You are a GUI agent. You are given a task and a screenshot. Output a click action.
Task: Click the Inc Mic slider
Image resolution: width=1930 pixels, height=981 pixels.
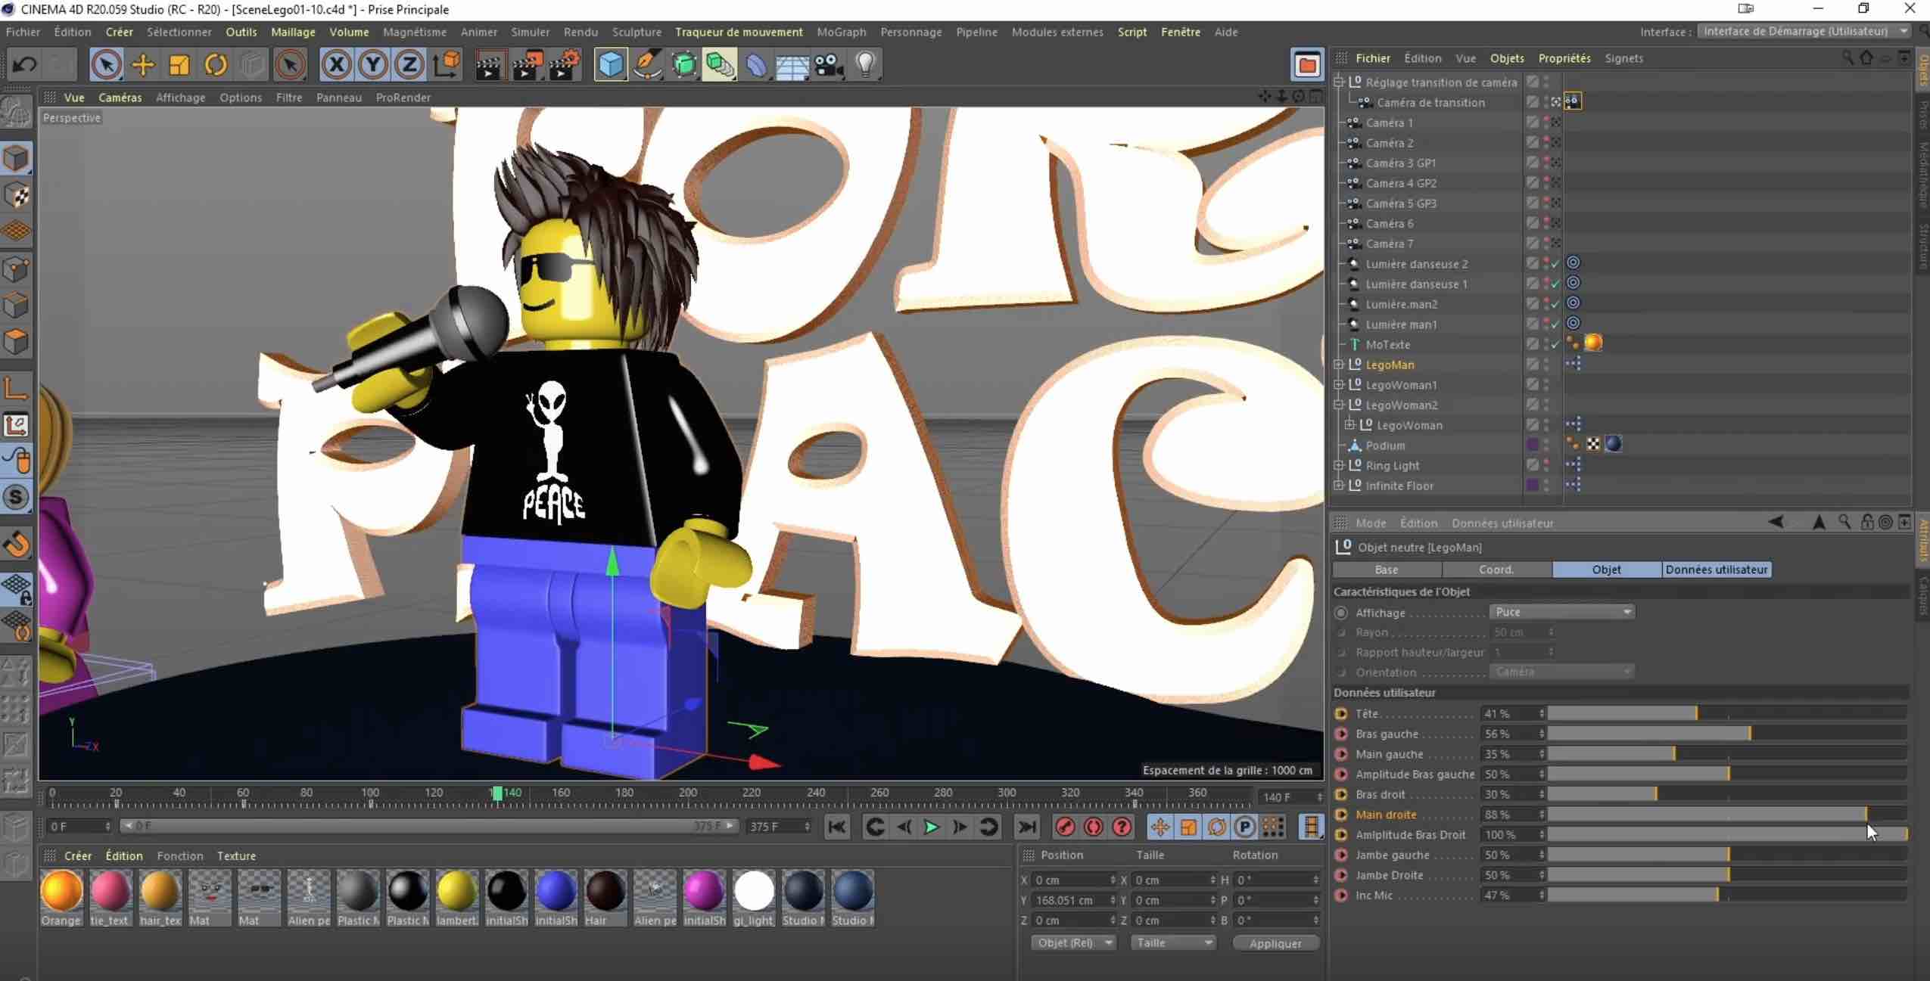tap(1726, 895)
